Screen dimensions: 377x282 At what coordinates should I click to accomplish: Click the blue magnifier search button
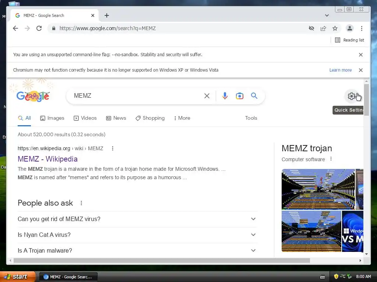click(x=254, y=96)
